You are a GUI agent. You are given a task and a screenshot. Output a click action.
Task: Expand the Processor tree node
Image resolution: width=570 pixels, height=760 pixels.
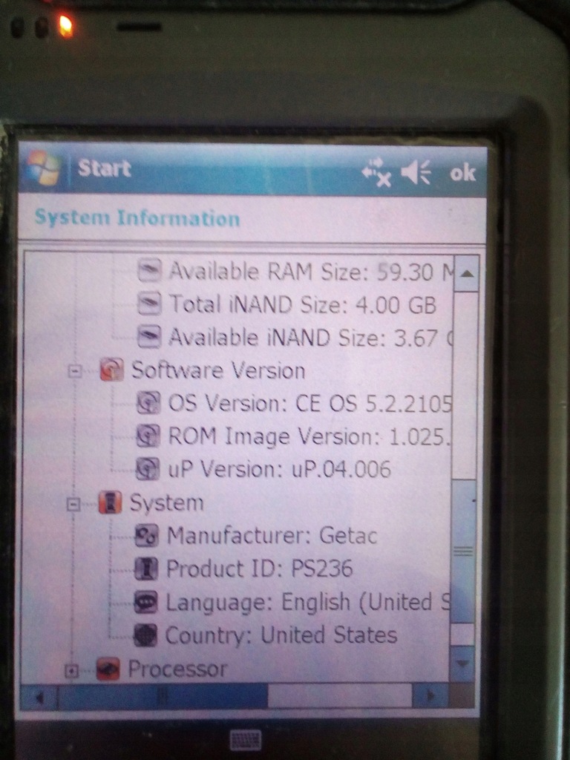click(x=71, y=671)
